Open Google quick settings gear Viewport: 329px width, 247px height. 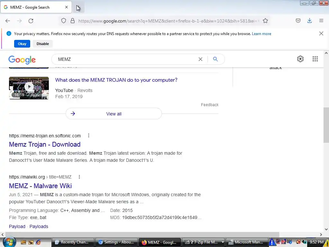click(300, 59)
